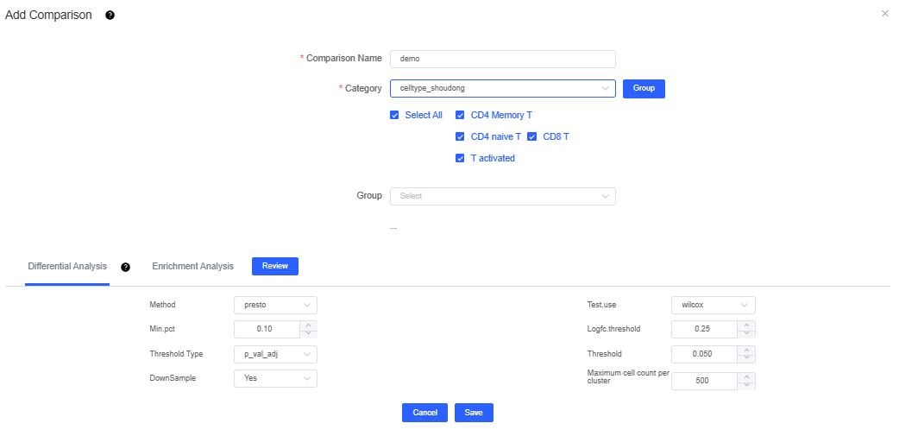Uncheck the T activated checkbox
Screen dimensions: 899x436
click(x=461, y=158)
